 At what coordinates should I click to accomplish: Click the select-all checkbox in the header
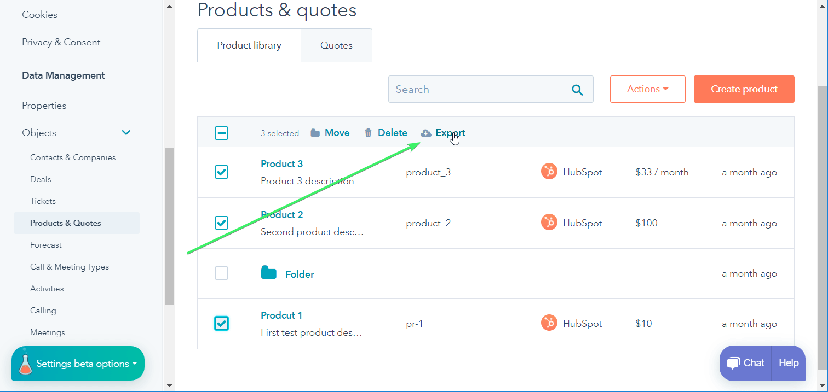pos(221,132)
